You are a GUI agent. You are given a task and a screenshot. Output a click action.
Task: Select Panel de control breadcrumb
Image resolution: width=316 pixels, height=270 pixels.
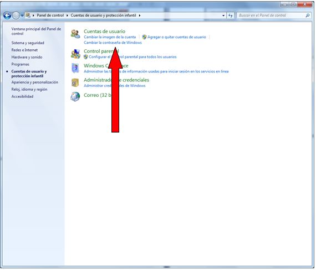(50, 15)
